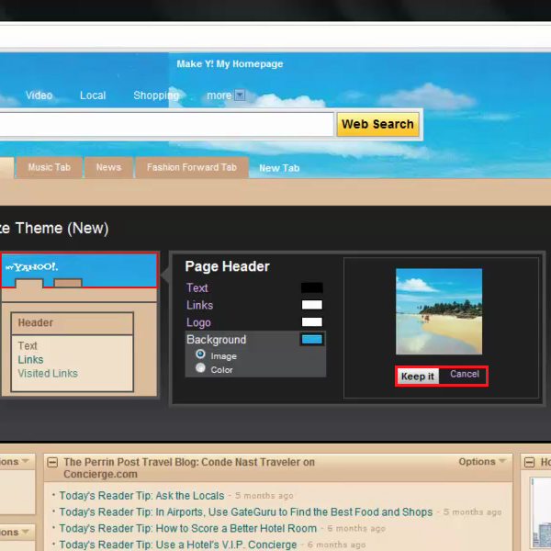Click the beach background image thumbnail
Viewport: 551px width, 551px height.
[x=439, y=311]
